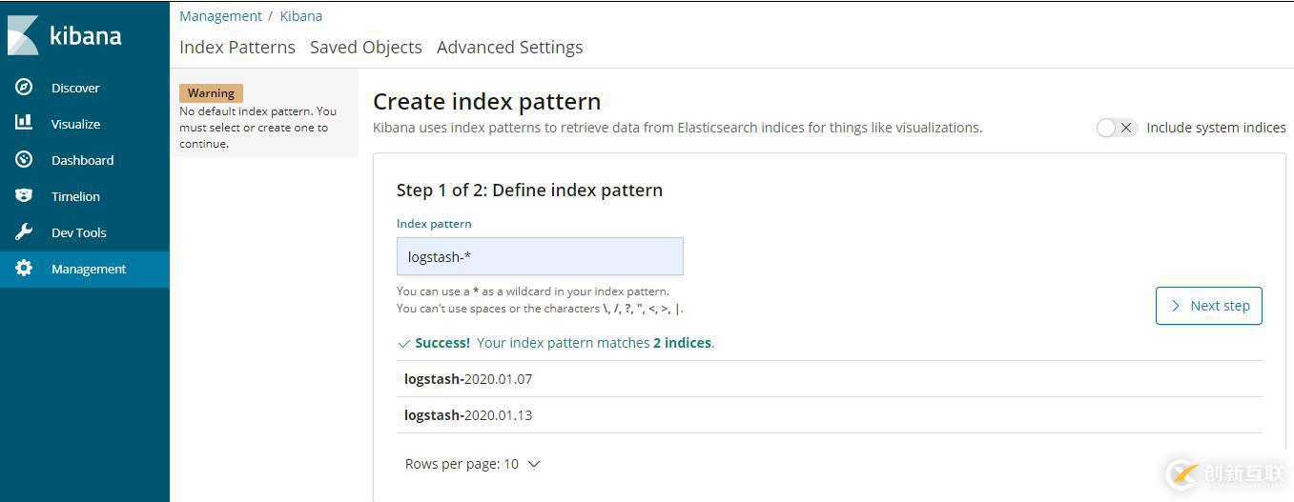Open Dashboard in the sidebar
The width and height of the screenshot is (1294, 502).
(x=85, y=160)
